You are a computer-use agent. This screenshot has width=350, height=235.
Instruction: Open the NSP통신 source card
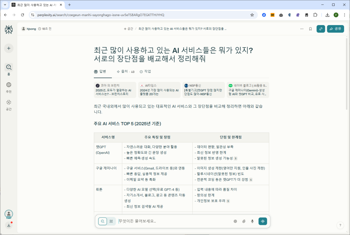point(203,90)
